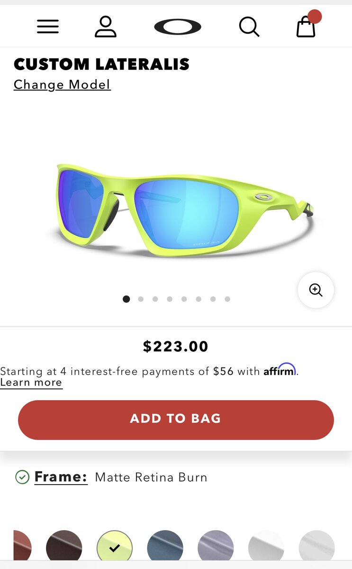Viewport: 352px width, 569px height.
Task: Select the last image carousel dot
Action: [x=227, y=299]
